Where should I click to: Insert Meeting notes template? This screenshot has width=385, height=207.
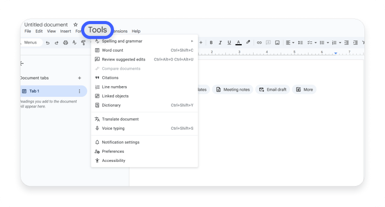click(x=233, y=90)
